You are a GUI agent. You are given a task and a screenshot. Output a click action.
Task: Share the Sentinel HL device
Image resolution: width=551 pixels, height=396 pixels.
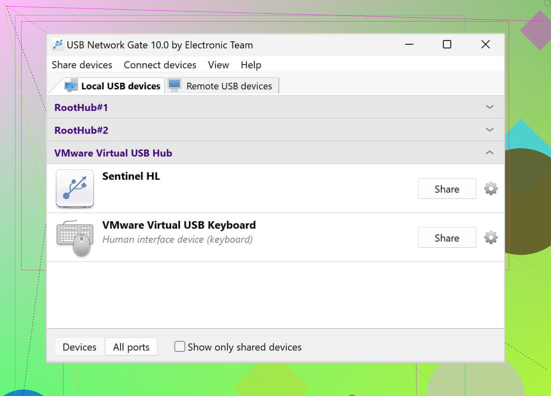[x=447, y=188]
